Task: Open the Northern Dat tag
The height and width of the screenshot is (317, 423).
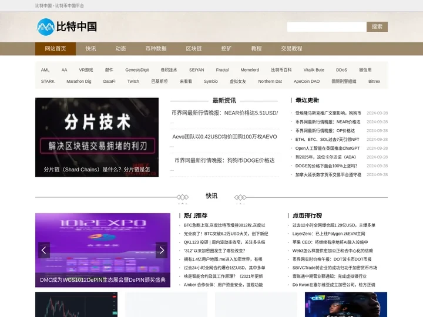Action: pyautogui.click(x=270, y=81)
